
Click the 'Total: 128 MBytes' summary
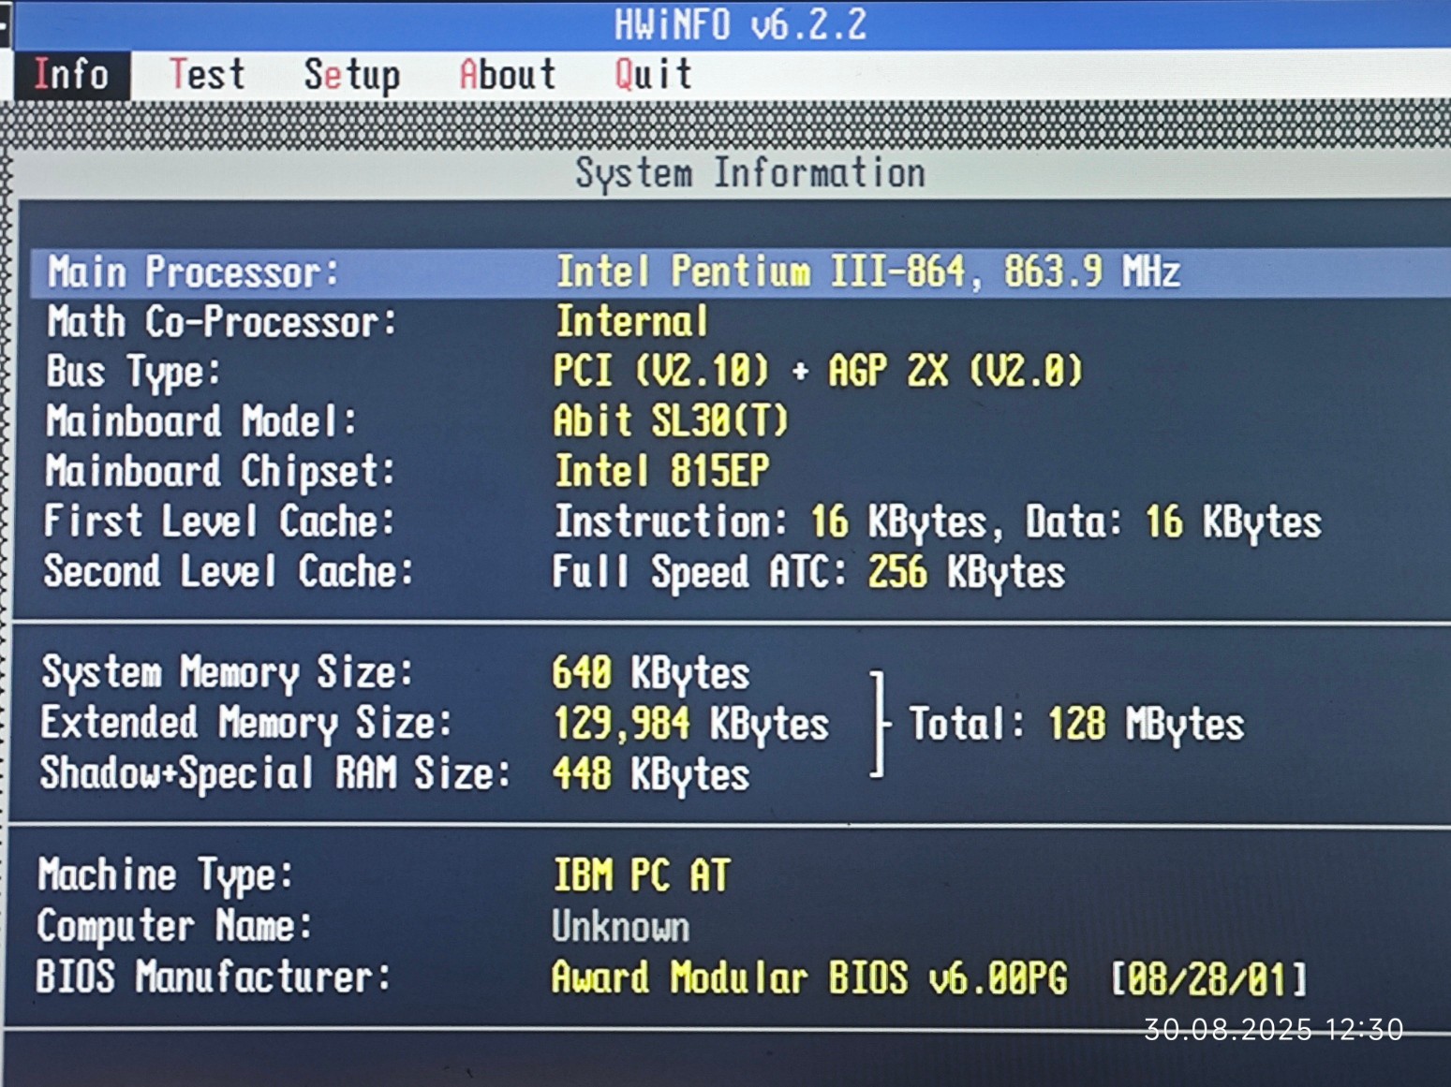click(x=1077, y=724)
